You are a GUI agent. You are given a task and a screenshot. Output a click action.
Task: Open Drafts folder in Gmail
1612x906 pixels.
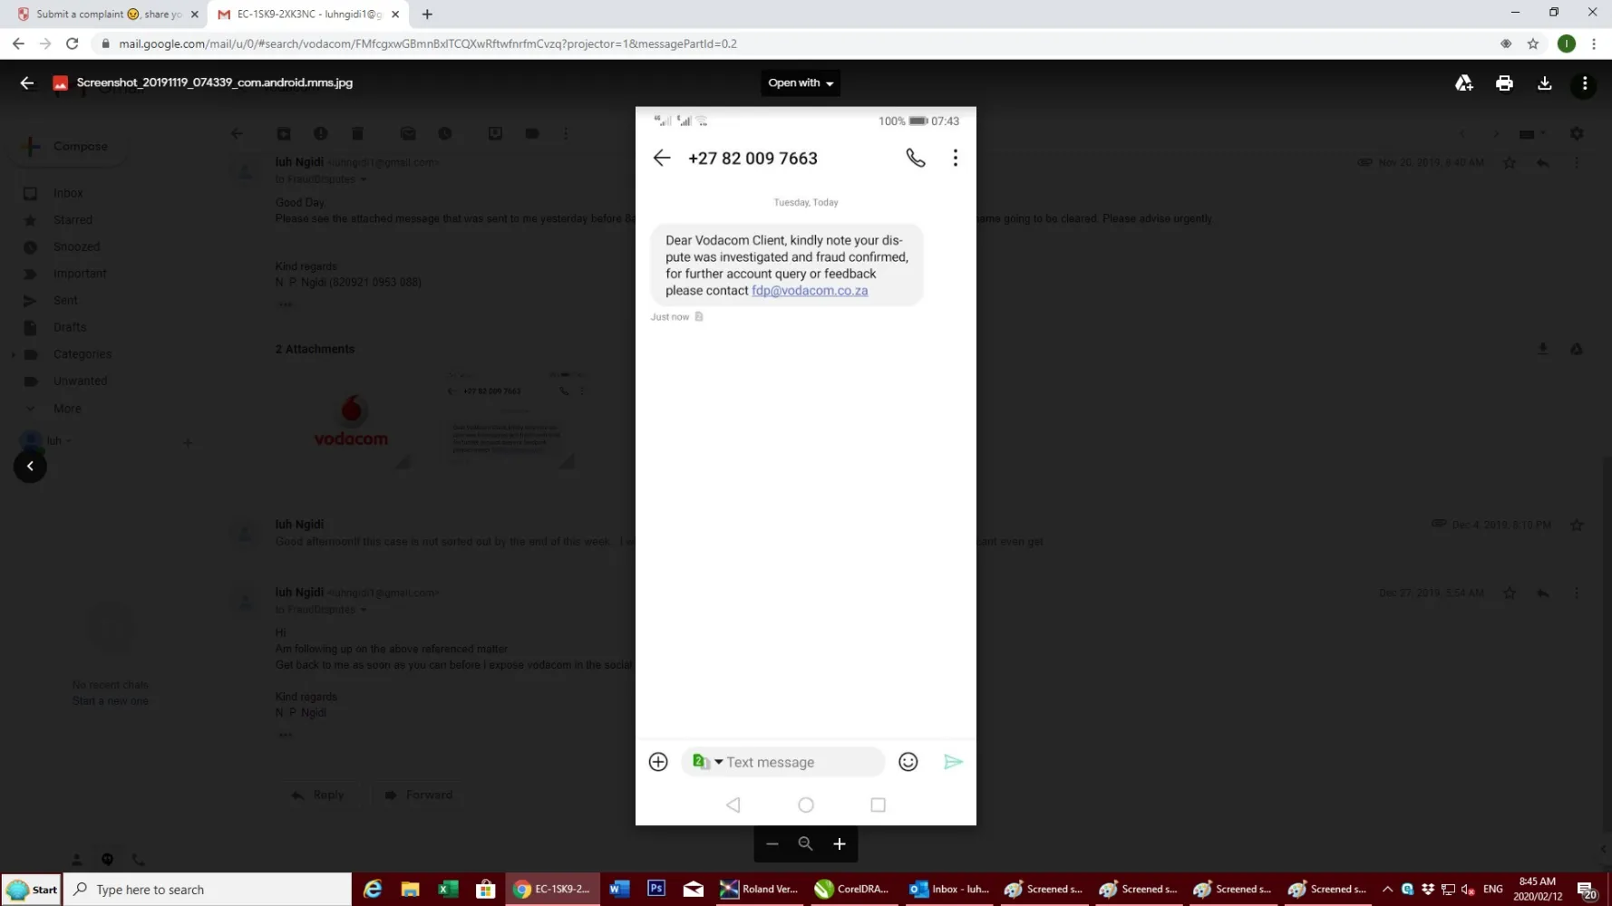[x=70, y=327]
